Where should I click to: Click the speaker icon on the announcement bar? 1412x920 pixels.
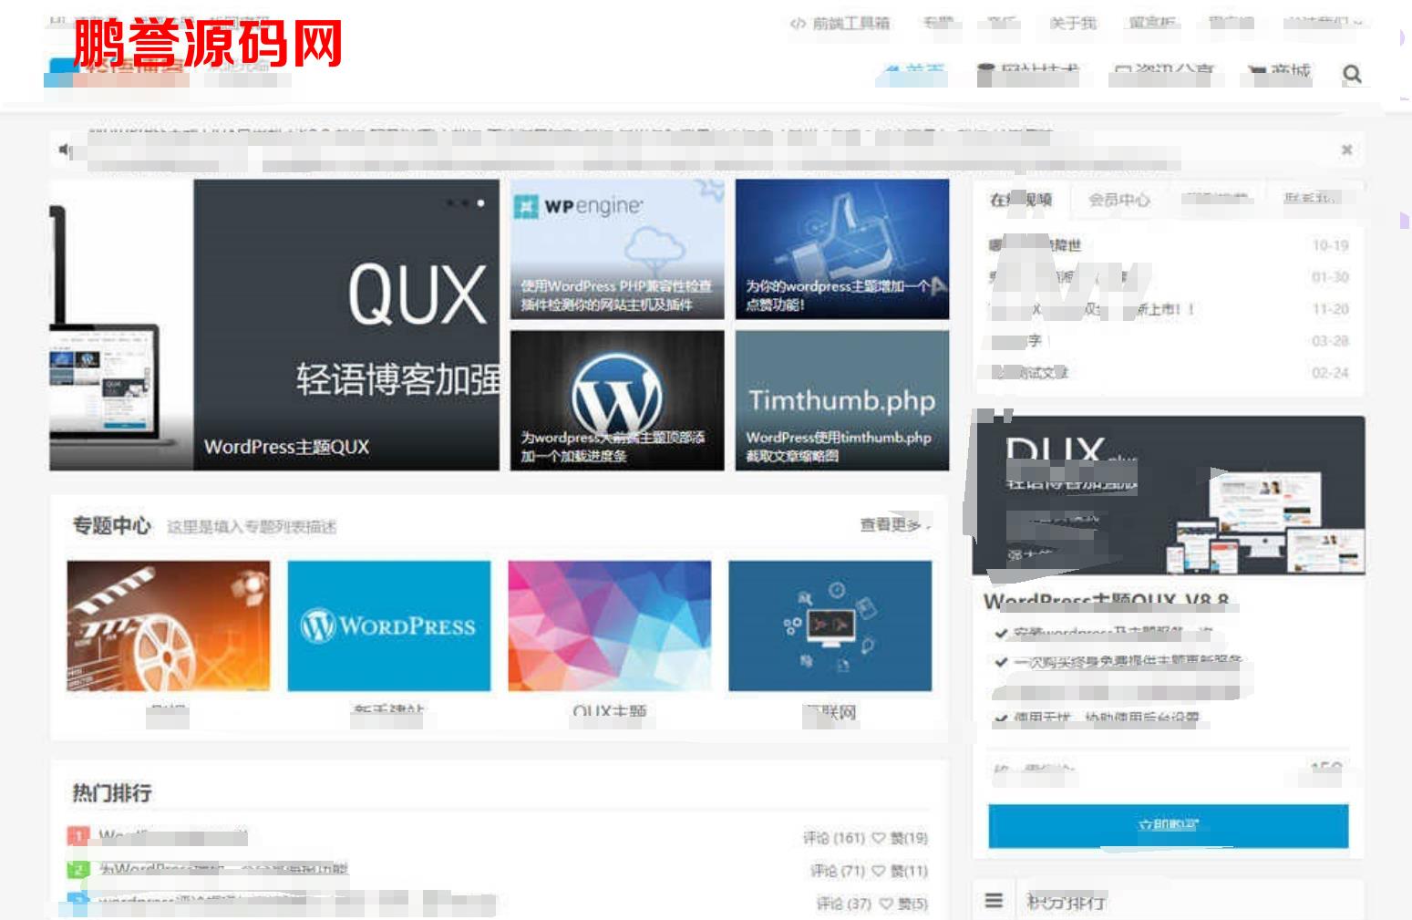click(66, 150)
